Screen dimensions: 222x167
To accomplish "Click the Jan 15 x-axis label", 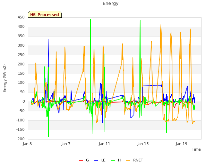I will [x=143, y=144].
